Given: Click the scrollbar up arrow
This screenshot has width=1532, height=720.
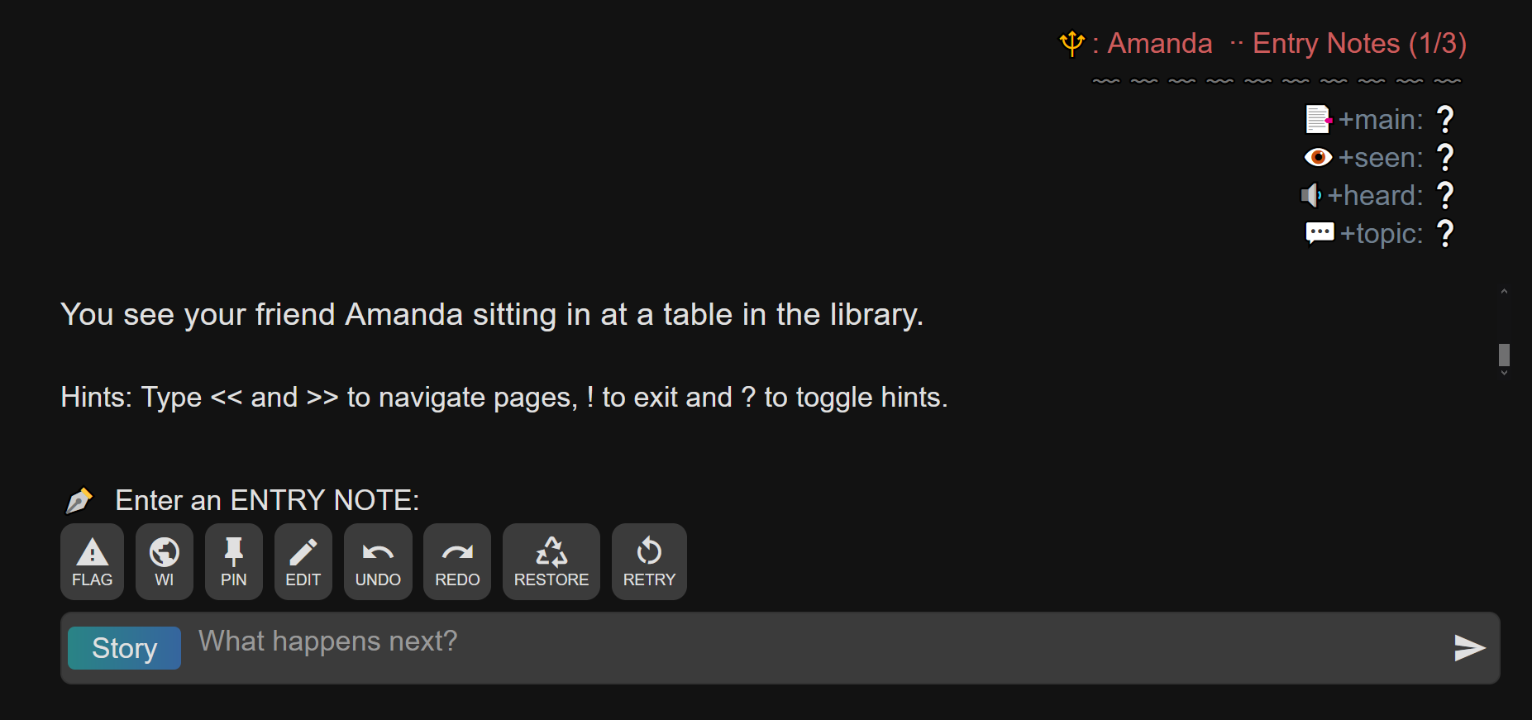Looking at the screenshot, I should (1504, 291).
